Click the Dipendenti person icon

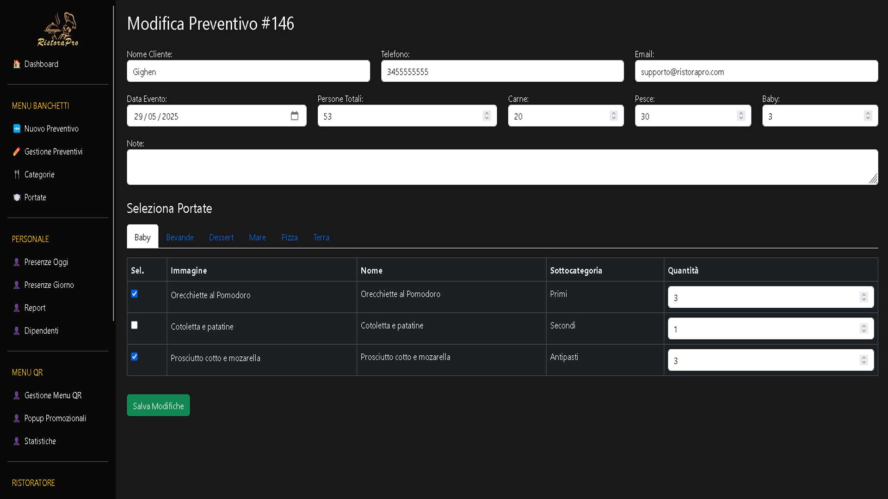pos(17,330)
